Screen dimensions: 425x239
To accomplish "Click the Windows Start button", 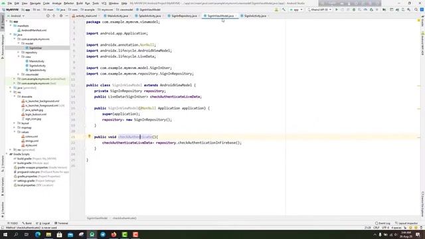I will pyautogui.click(x=5, y=234).
